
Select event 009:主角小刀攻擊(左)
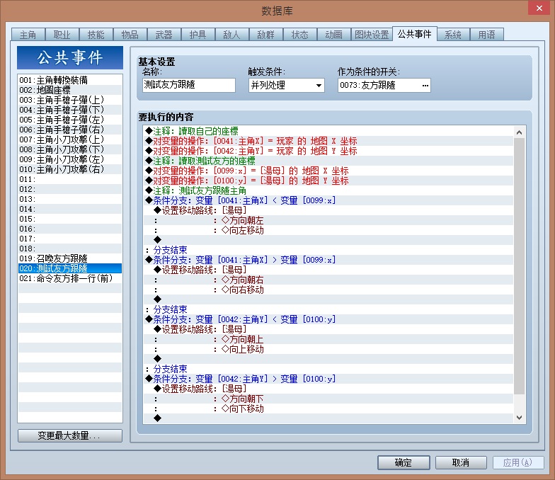(69, 159)
